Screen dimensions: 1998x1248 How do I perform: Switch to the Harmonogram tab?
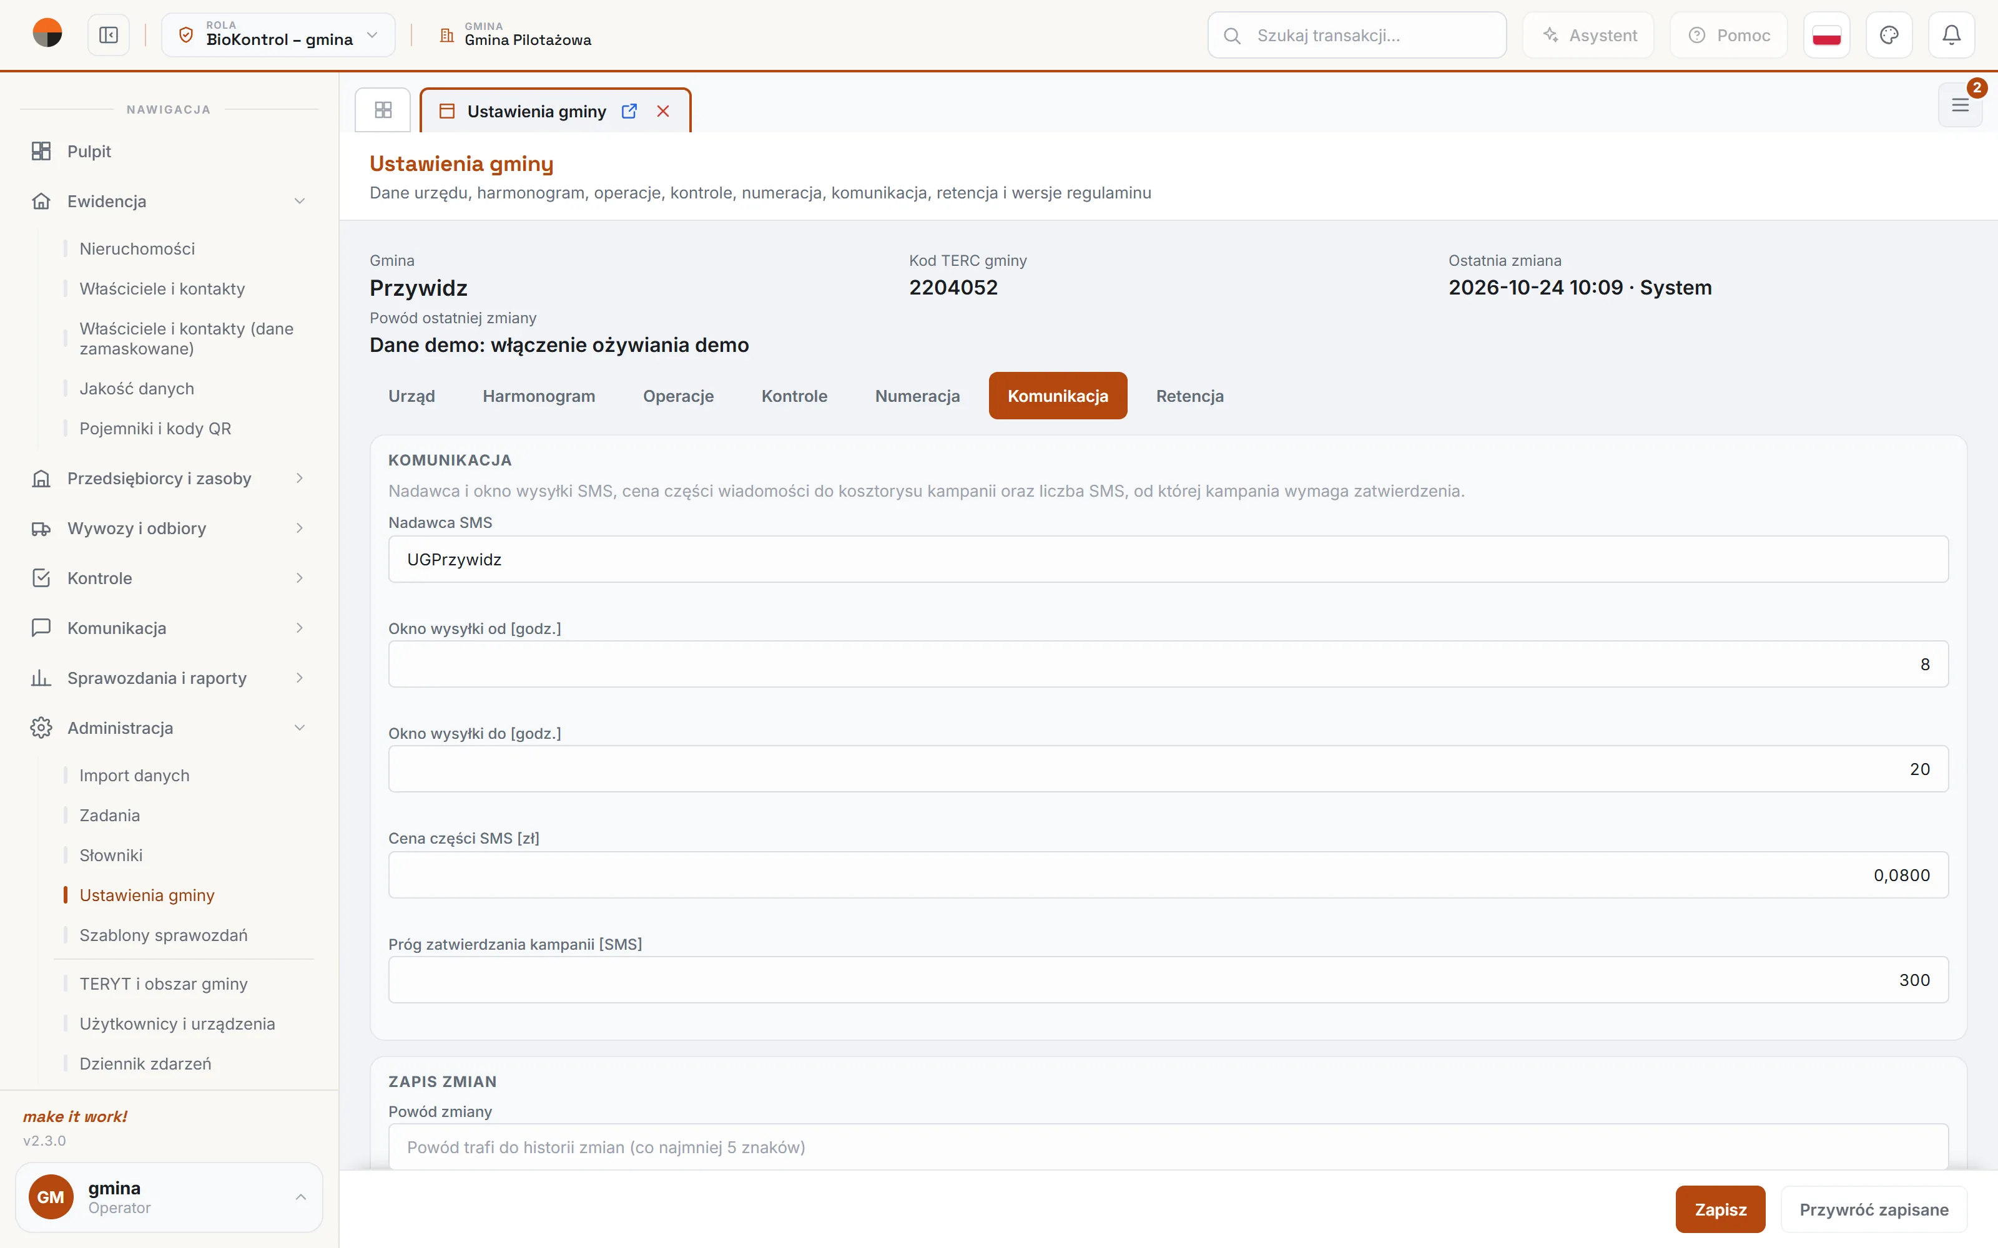point(538,396)
